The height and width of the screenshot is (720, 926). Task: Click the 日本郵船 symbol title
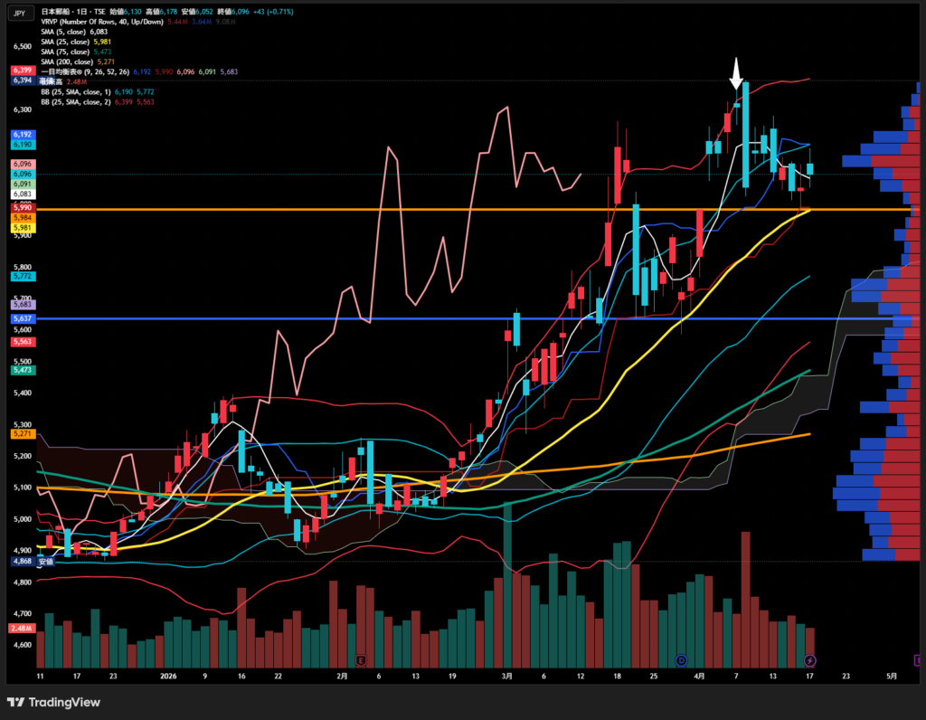coord(55,10)
